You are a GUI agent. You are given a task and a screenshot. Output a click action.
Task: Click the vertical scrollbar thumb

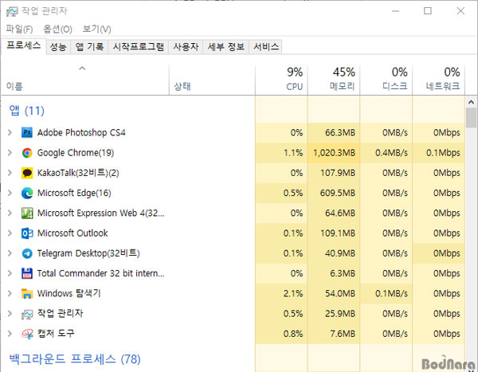click(471, 118)
